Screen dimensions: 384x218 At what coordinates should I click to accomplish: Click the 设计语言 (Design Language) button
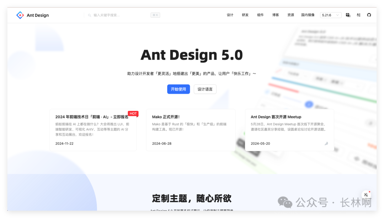(205, 89)
